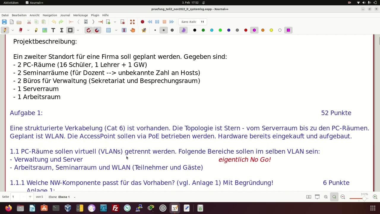Viewport: 380px width, 214px height.
Task: Toggle grid snapping magnet
Action: point(97,30)
